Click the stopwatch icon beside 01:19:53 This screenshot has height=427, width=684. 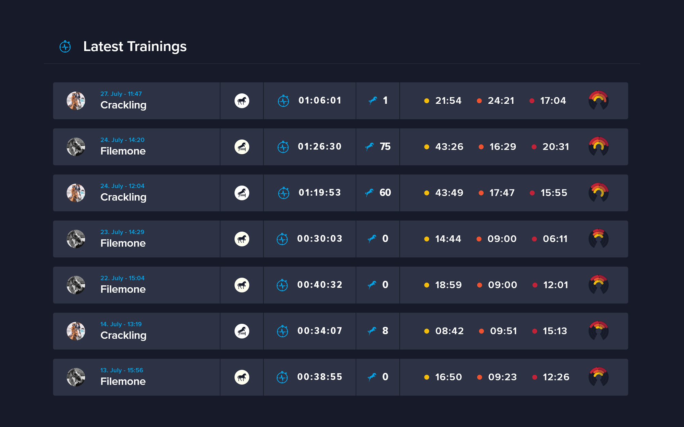283,193
